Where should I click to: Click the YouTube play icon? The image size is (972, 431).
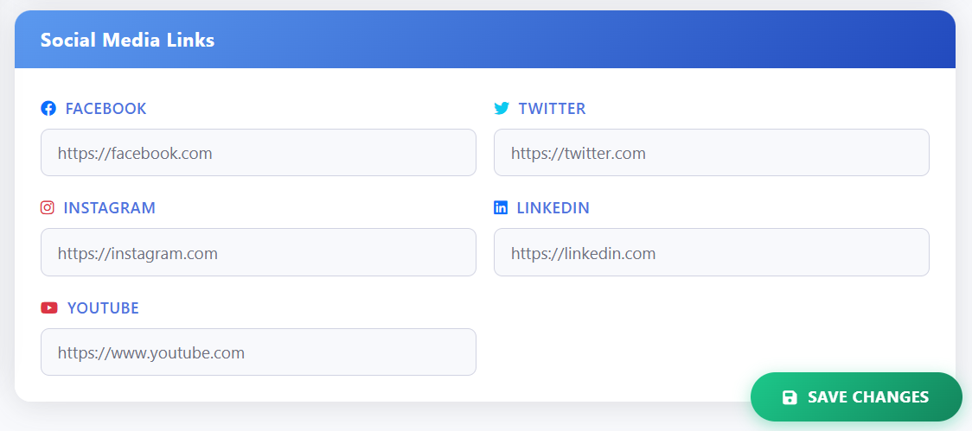pyautogui.click(x=49, y=308)
